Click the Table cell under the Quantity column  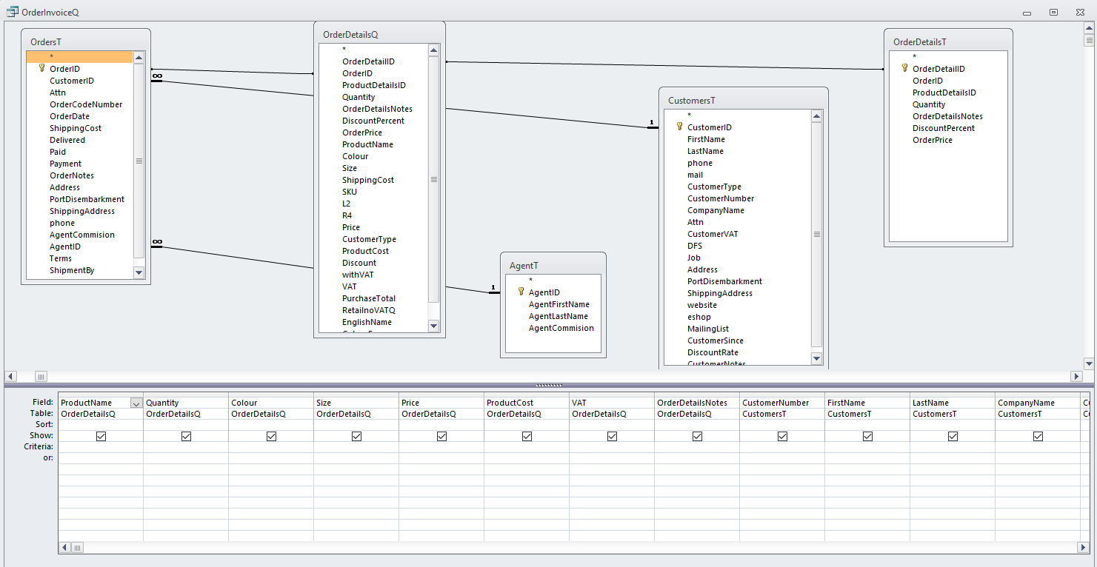coord(185,415)
